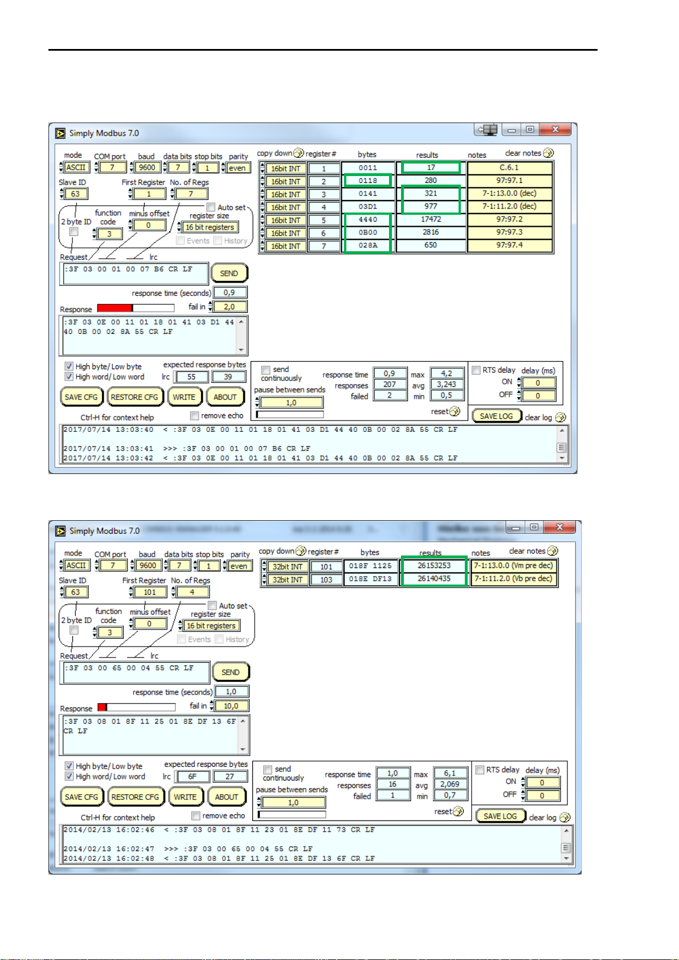The image size is (679, 960).
Task: Click the monitor icon in upper window title bar
Action: pyautogui.click(x=488, y=130)
